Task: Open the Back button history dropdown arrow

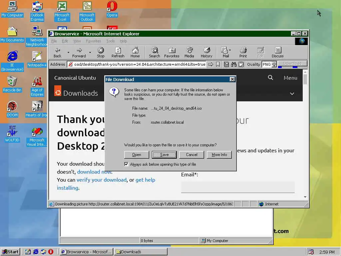Action: tap(68, 52)
